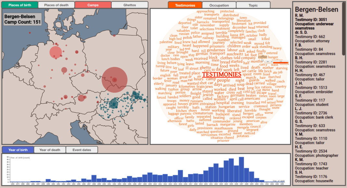Open the Topic tab
347x188 pixels.
pos(253,5)
